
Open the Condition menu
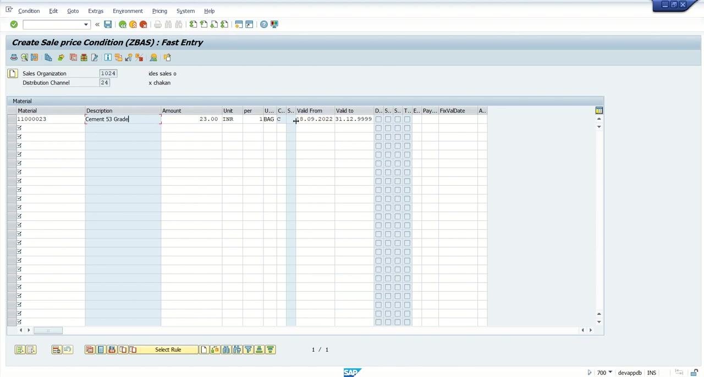pos(29,11)
